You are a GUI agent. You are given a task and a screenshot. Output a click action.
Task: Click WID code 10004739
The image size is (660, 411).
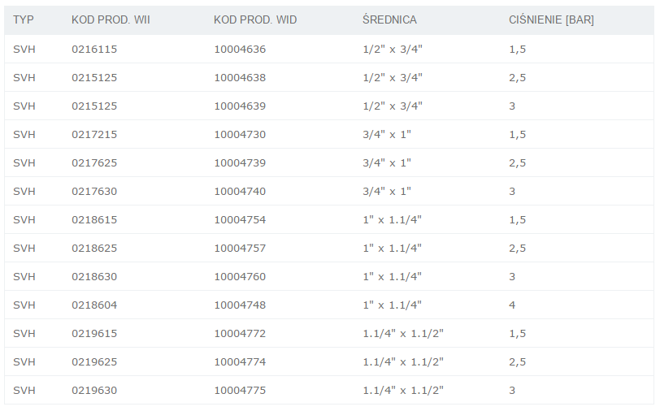(240, 162)
